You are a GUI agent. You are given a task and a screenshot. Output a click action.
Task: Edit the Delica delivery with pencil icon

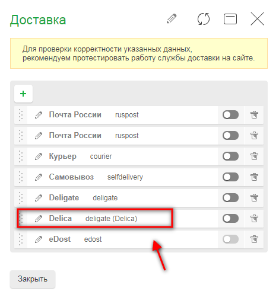coord(39,219)
